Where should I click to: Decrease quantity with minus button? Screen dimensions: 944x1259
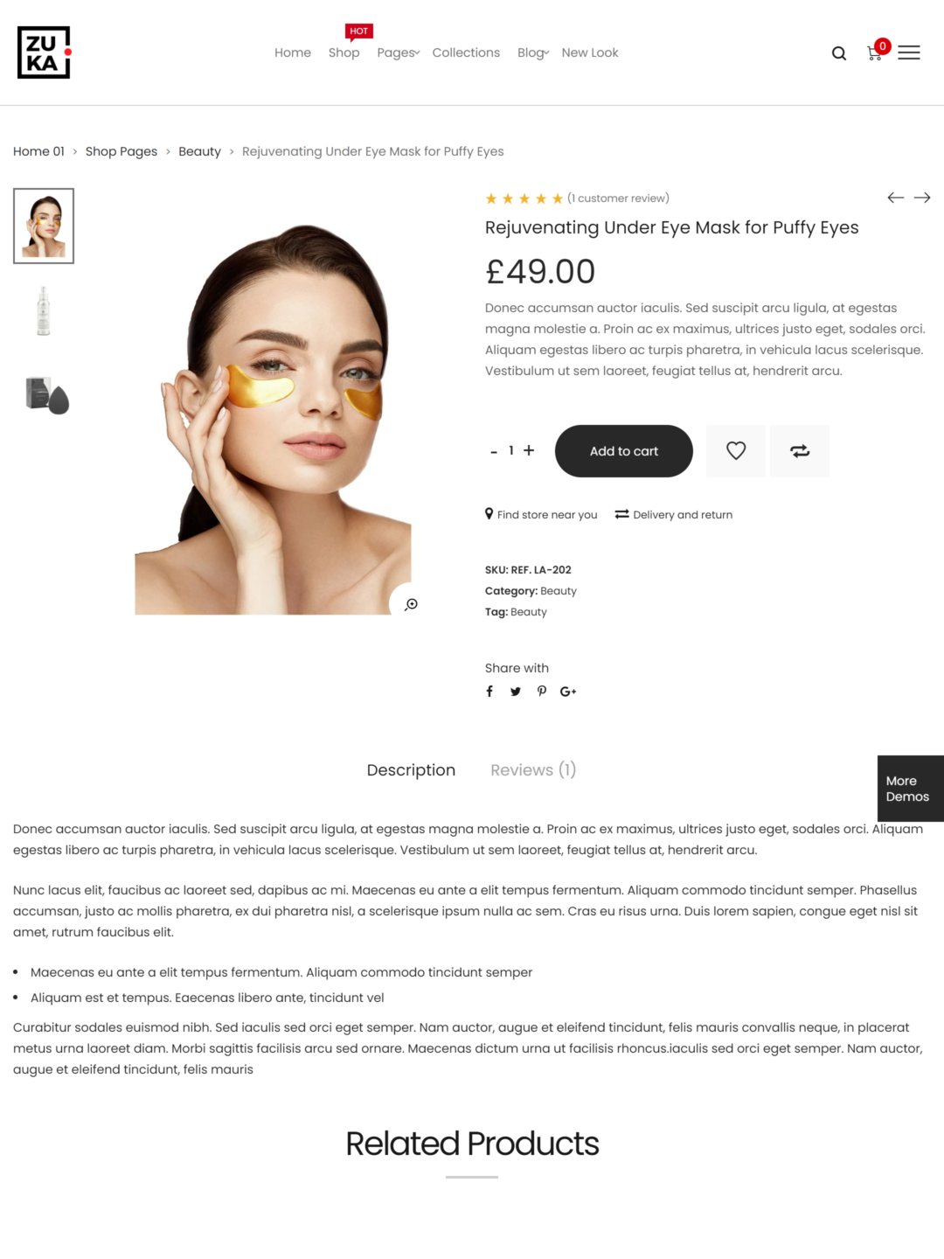494,451
